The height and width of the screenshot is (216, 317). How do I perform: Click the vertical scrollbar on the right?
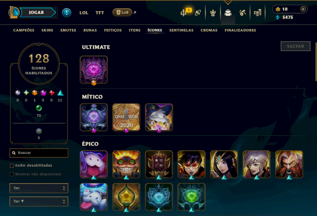click(x=316, y=62)
